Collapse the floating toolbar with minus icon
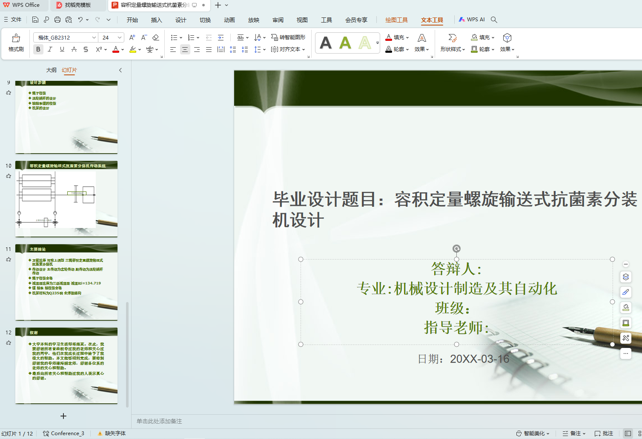Screen dimensions: 642x439 [626, 264]
